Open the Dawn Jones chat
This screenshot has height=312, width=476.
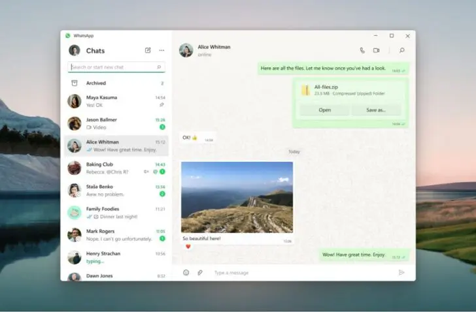[116, 275]
